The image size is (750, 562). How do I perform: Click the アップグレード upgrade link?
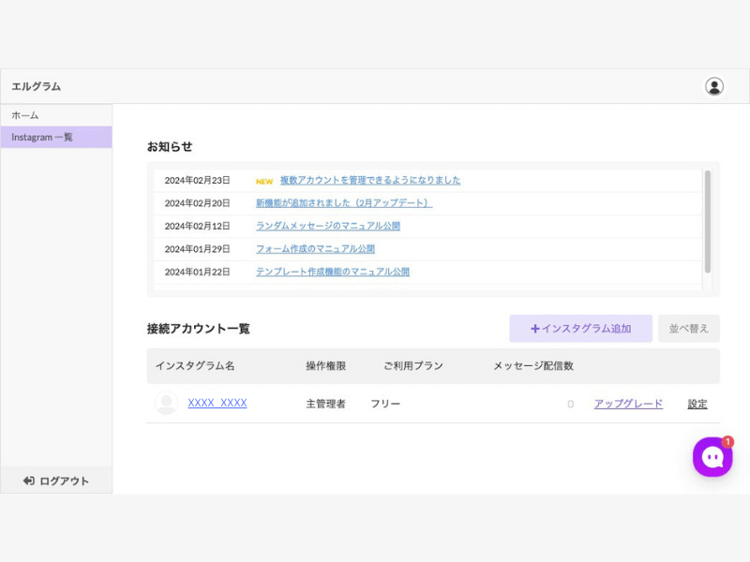click(x=628, y=404)
